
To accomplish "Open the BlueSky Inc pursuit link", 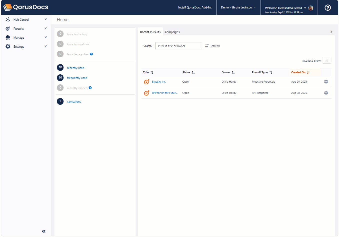I will coord(159,82).
